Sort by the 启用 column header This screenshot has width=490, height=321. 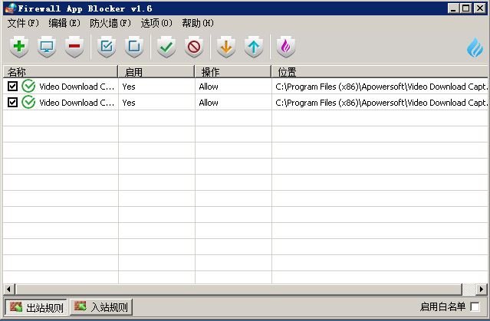[156, 72]
